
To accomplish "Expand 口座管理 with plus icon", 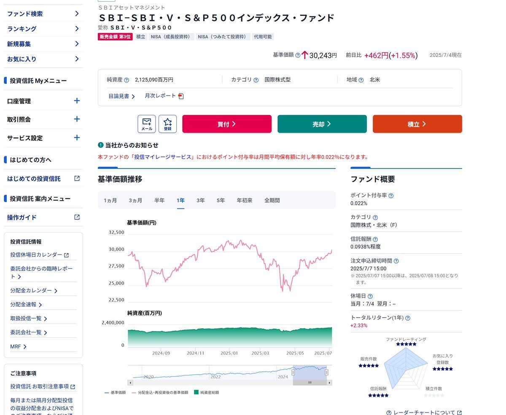I will coord(77,101).
